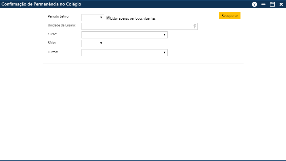
Task: Click the 'Período Letivo:' field label
Action: [59, 16]
